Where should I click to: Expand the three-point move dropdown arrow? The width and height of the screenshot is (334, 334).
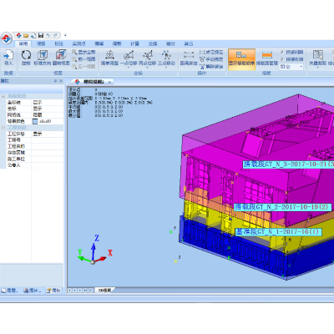pos(166,68)
